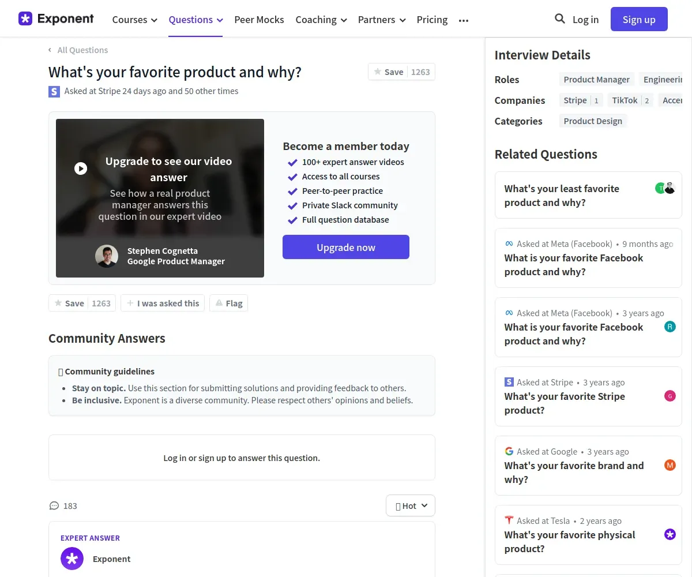Click the R user avatar in related questions
This screenshot has height=577, width=692.
click(670, 327)
